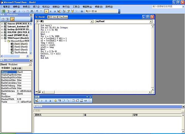Click the help question input box
Viewport: 185px width, 134px height.
pos(167,6)
